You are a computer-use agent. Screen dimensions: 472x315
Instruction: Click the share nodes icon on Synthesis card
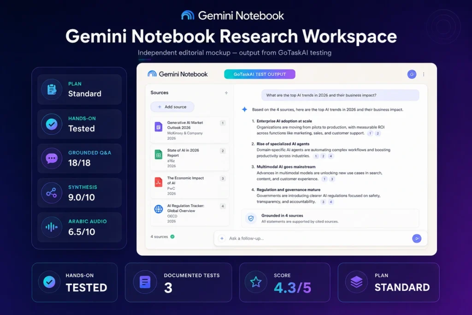point(52,193)
